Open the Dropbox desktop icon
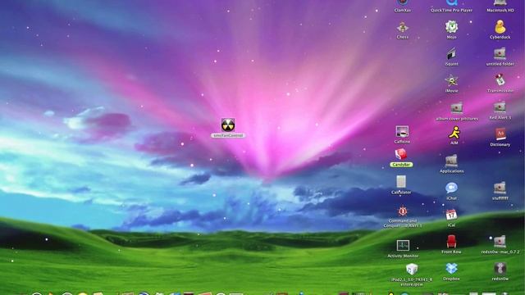This screenshot has width=525, height=295. [x=451, y=269]
